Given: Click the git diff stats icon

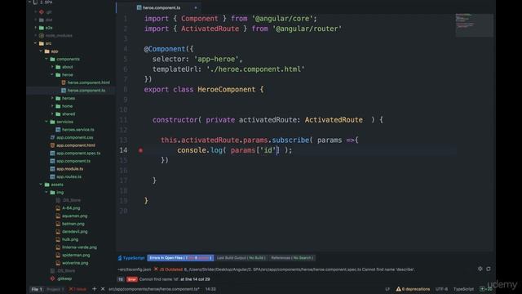Looking at the screenshot, I should (482, 289).
